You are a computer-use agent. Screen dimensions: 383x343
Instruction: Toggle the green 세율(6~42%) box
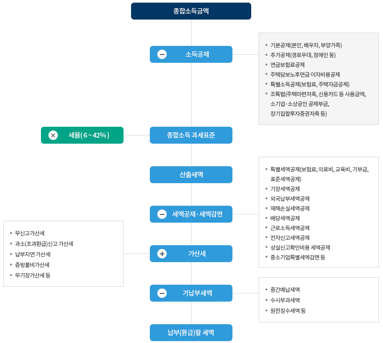(x=82, y=135)
